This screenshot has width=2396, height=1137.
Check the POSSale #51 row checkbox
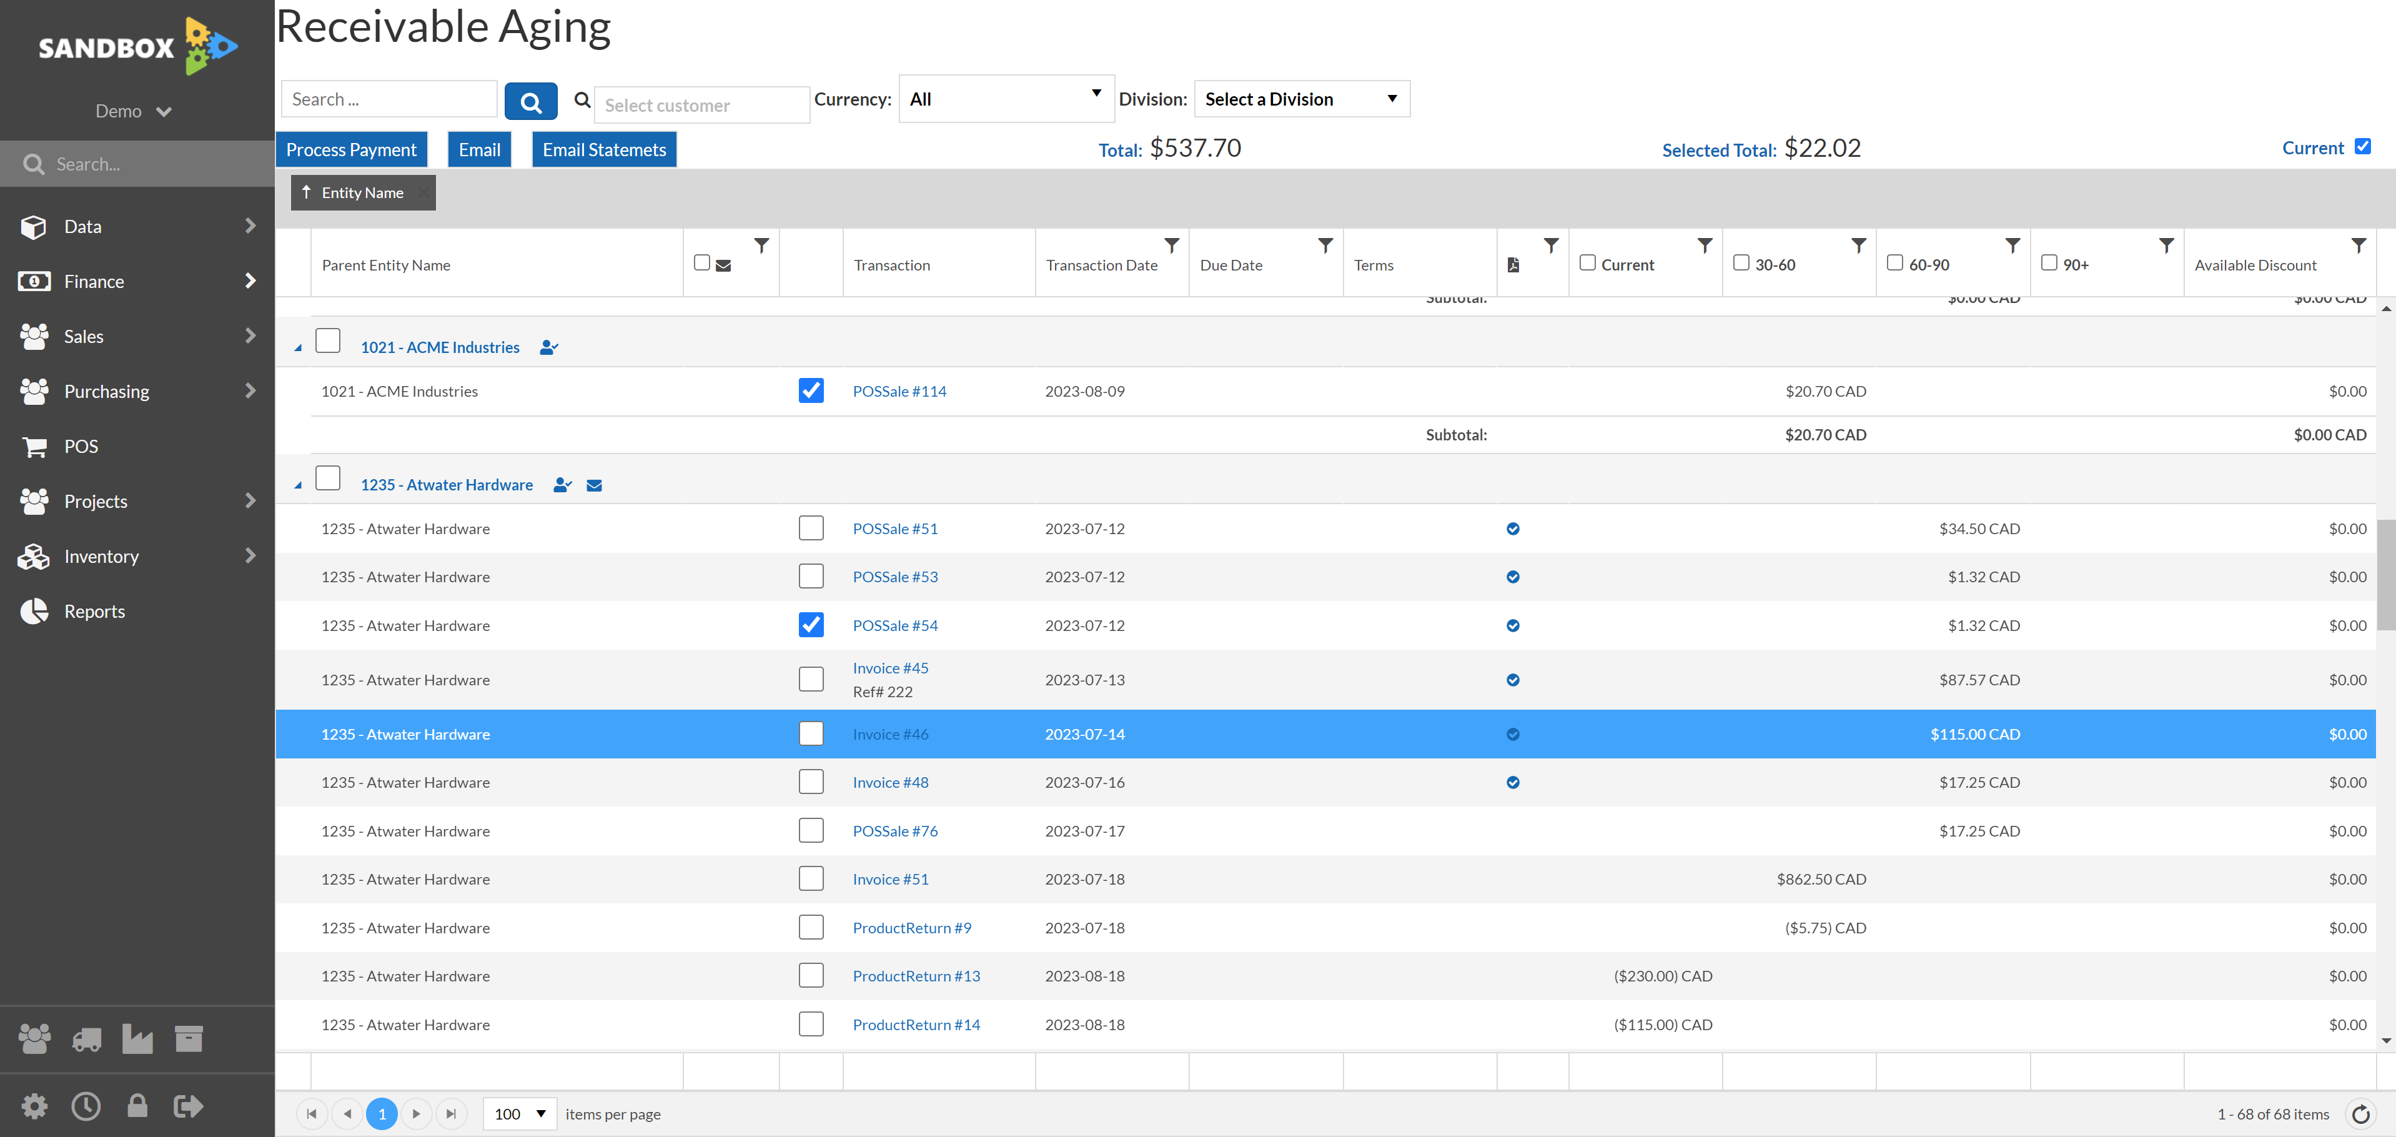point(811,529)
